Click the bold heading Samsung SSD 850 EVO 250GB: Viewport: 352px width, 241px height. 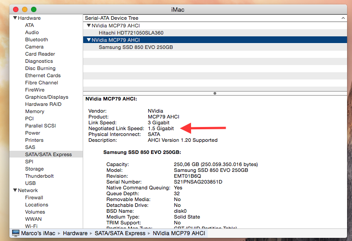coord(142,152)
